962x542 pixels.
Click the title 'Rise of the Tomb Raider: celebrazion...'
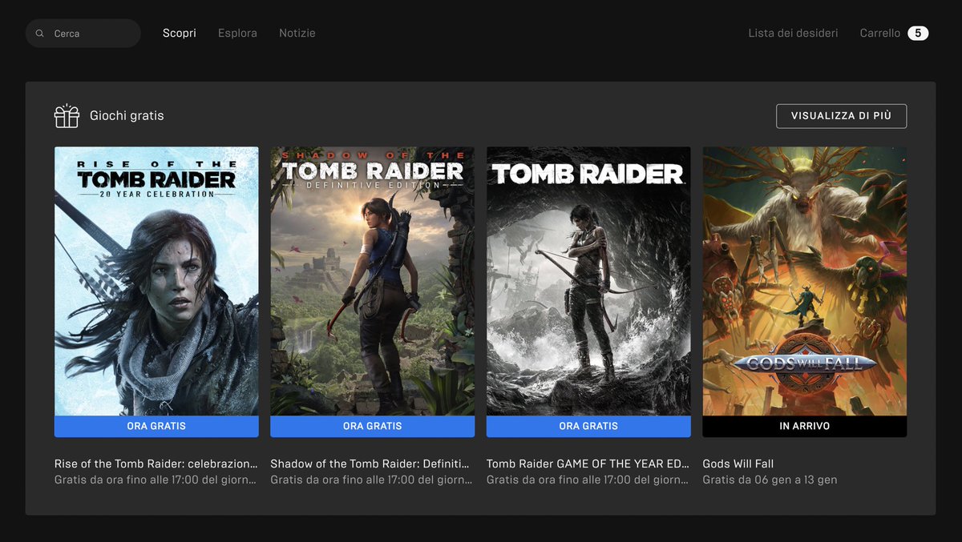click(156, 464)
